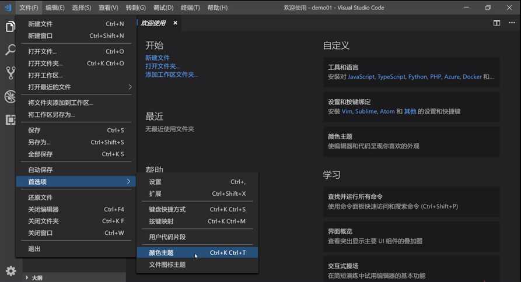Select 打开文件... menu item

pyautogui.click(x=76, y=51)
